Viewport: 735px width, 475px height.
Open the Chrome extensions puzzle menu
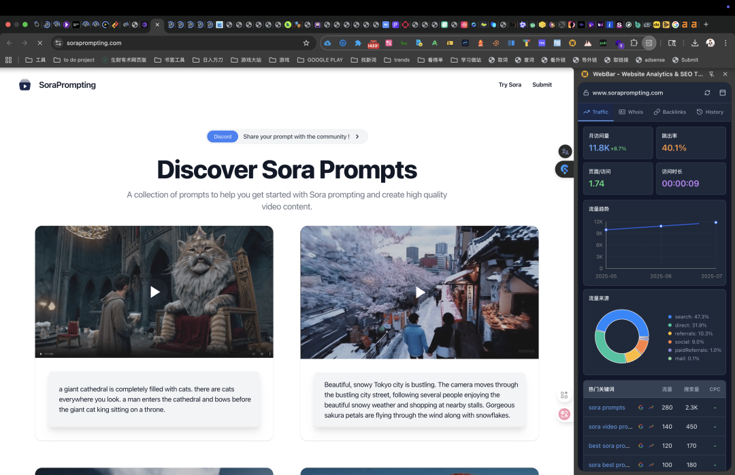click(634, 43)
